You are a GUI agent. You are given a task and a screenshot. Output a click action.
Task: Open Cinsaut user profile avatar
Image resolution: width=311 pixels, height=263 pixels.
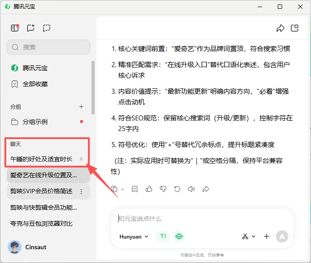point(15,247)
